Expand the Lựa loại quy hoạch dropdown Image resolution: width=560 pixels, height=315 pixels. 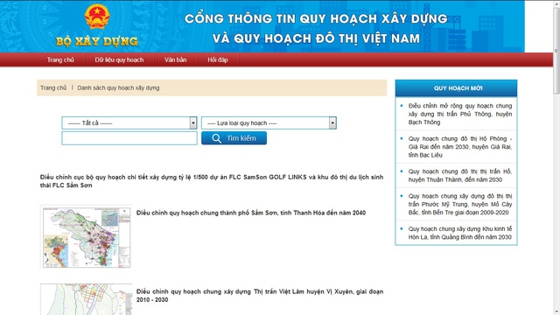tap(269, 122)
